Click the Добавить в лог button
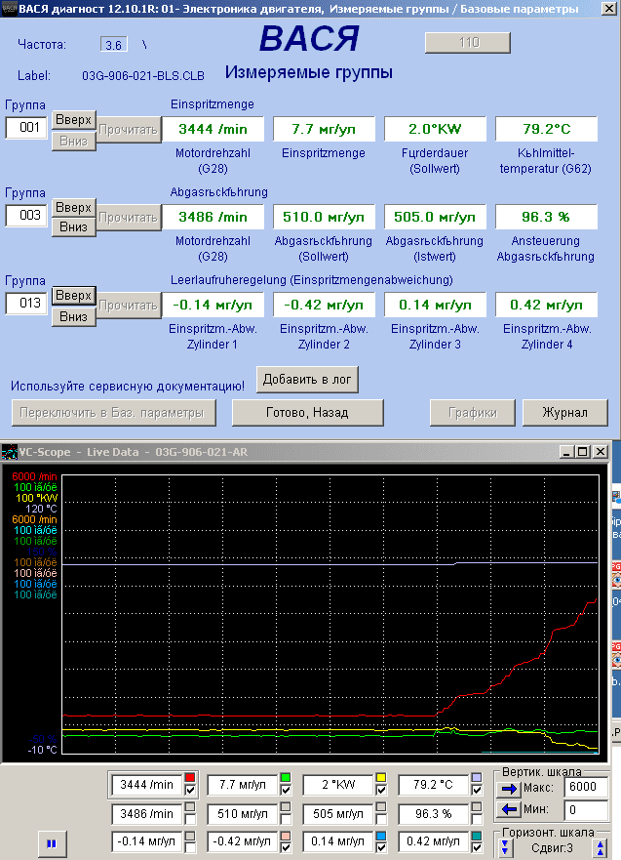 point(307,379)
